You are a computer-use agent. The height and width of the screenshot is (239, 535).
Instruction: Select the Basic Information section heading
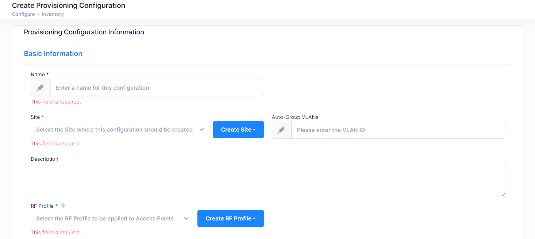(x=53, y=54)
